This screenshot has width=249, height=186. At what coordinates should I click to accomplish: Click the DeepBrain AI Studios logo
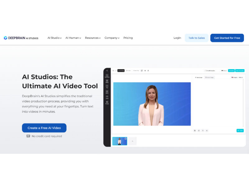[x=21, y=38]
